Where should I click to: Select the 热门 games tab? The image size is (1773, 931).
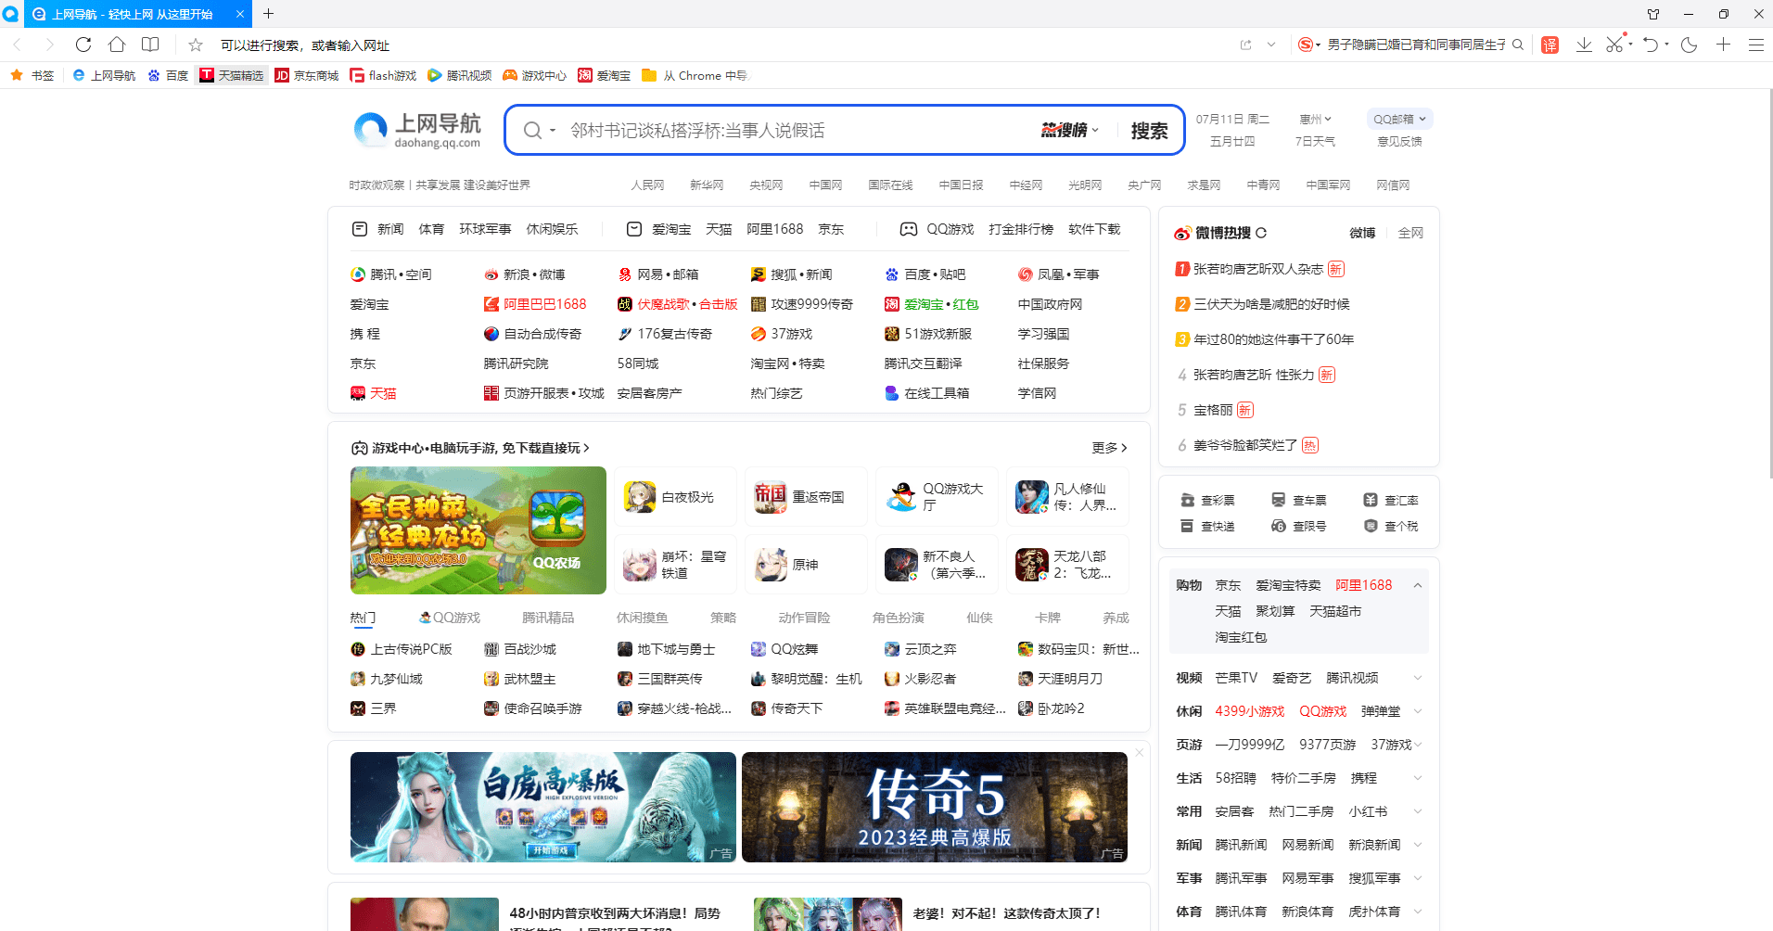(x=363, y=618)
